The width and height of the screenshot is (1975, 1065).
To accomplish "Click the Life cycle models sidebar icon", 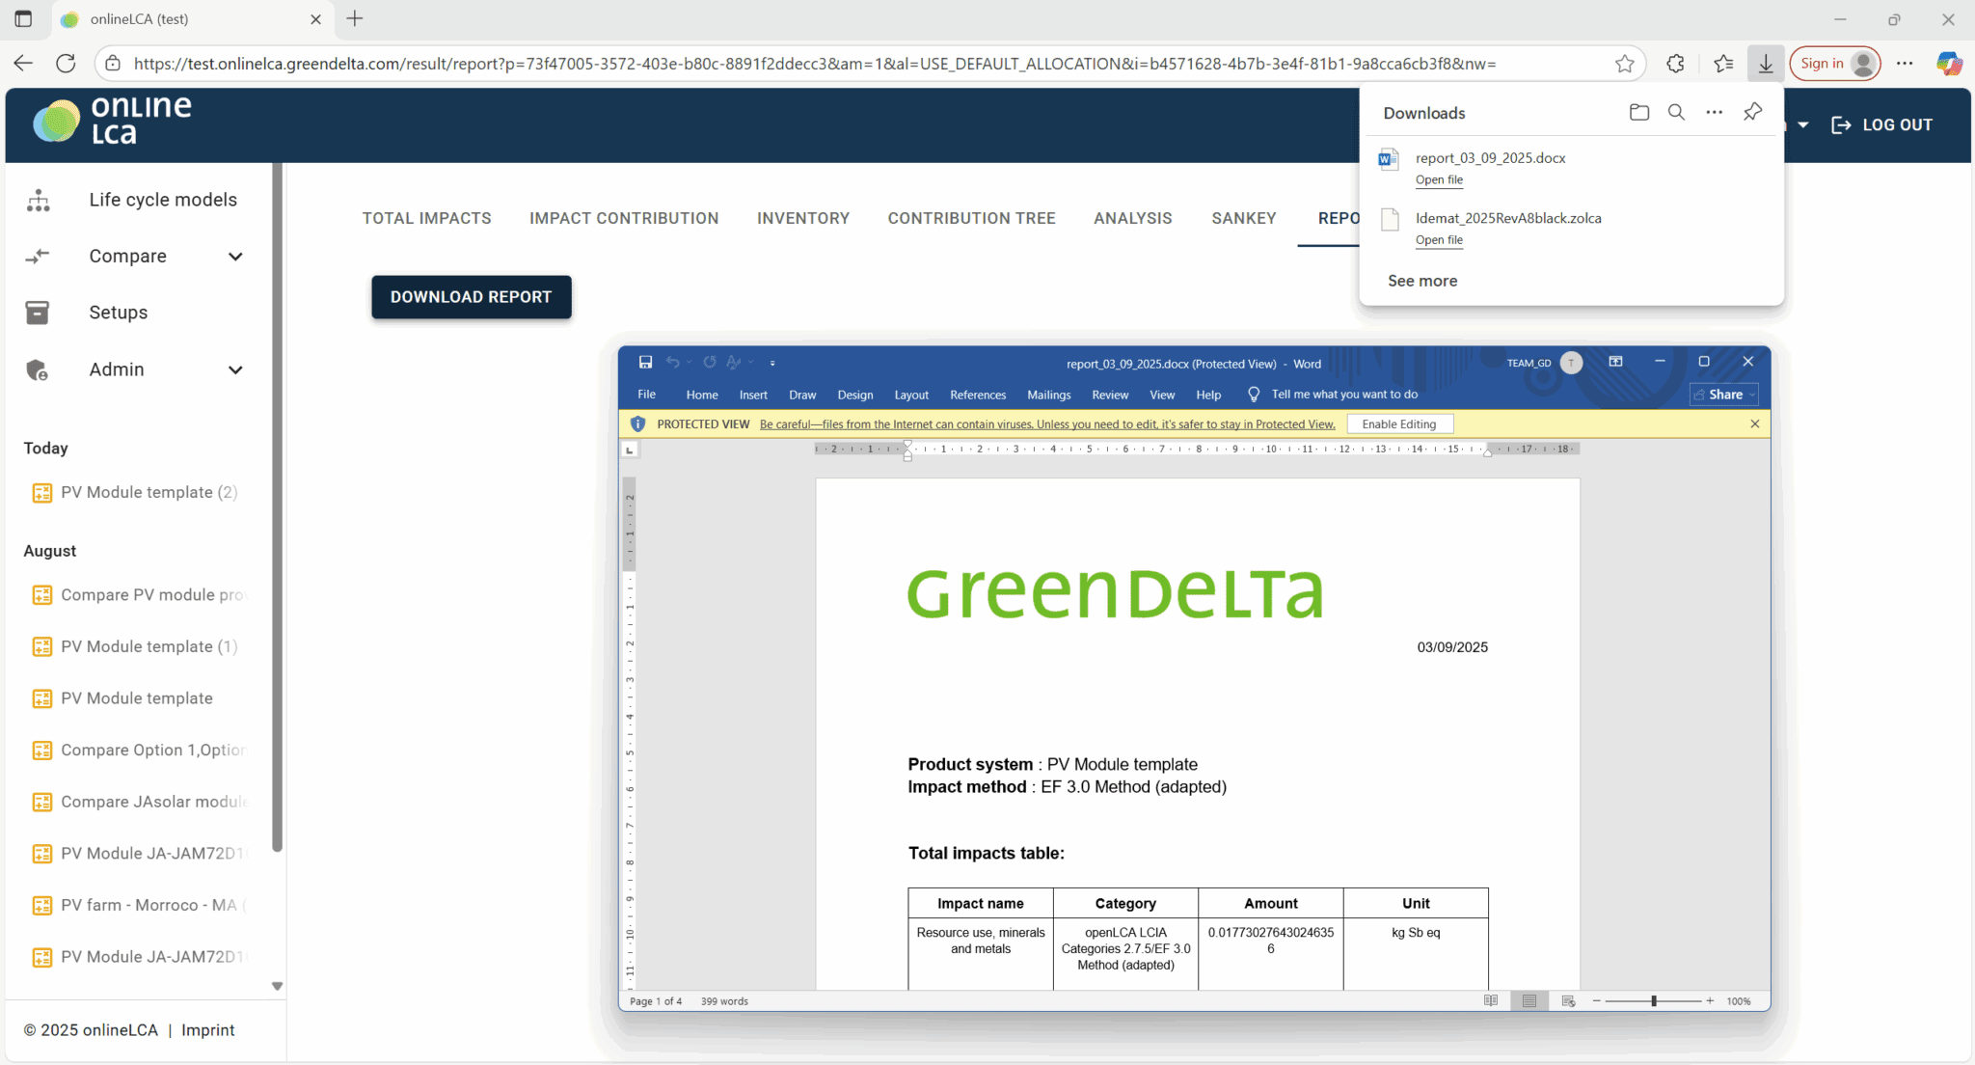I will (x=39, y=200).
